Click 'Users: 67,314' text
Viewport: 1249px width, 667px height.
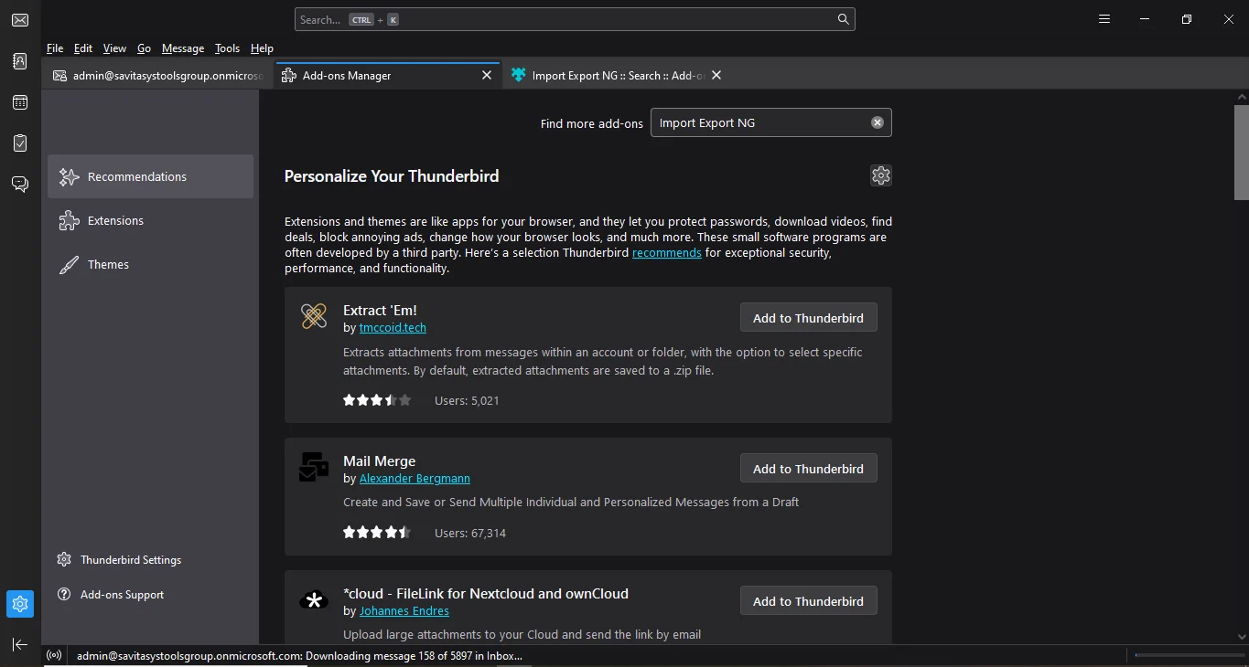point(470,533)
